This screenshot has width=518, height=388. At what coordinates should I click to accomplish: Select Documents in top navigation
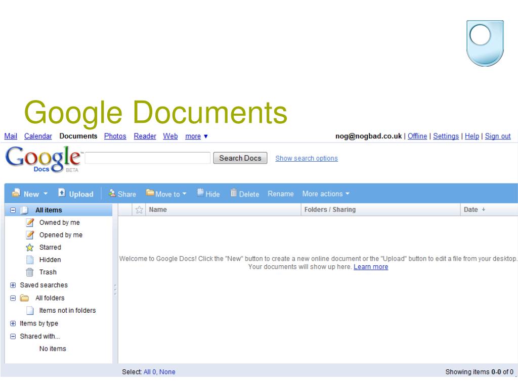(78, 136)
